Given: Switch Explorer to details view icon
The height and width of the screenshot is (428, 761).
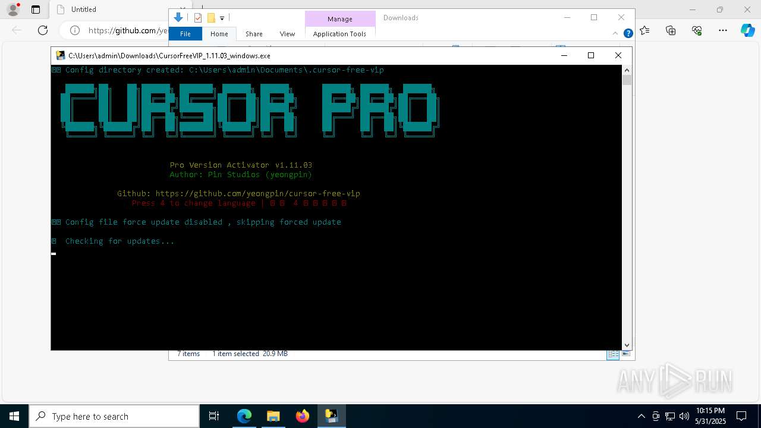Looking at the screenshot, I should pyautogui.click(x=612, y=354).
